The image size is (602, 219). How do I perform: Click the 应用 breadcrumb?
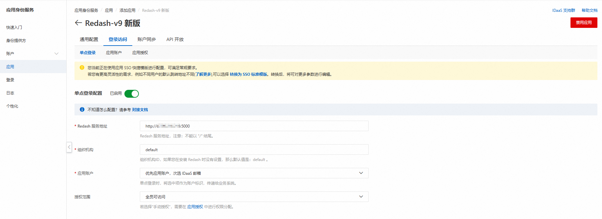(109, 10)
